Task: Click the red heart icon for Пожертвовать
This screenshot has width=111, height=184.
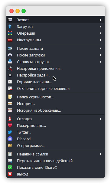Action: click(x=10, y=125)
